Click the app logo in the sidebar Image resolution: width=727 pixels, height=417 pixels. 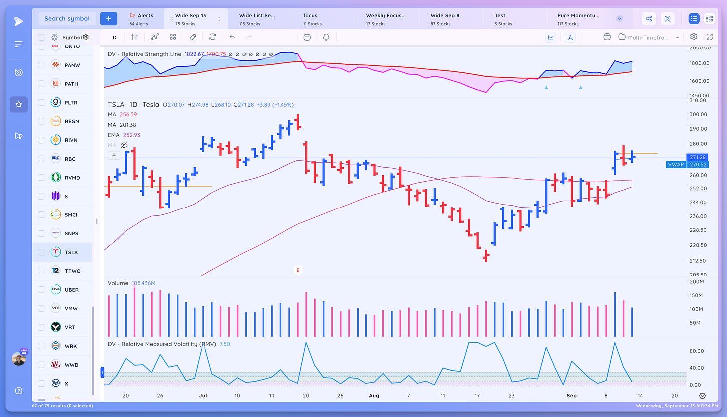(x=18, y=21)
